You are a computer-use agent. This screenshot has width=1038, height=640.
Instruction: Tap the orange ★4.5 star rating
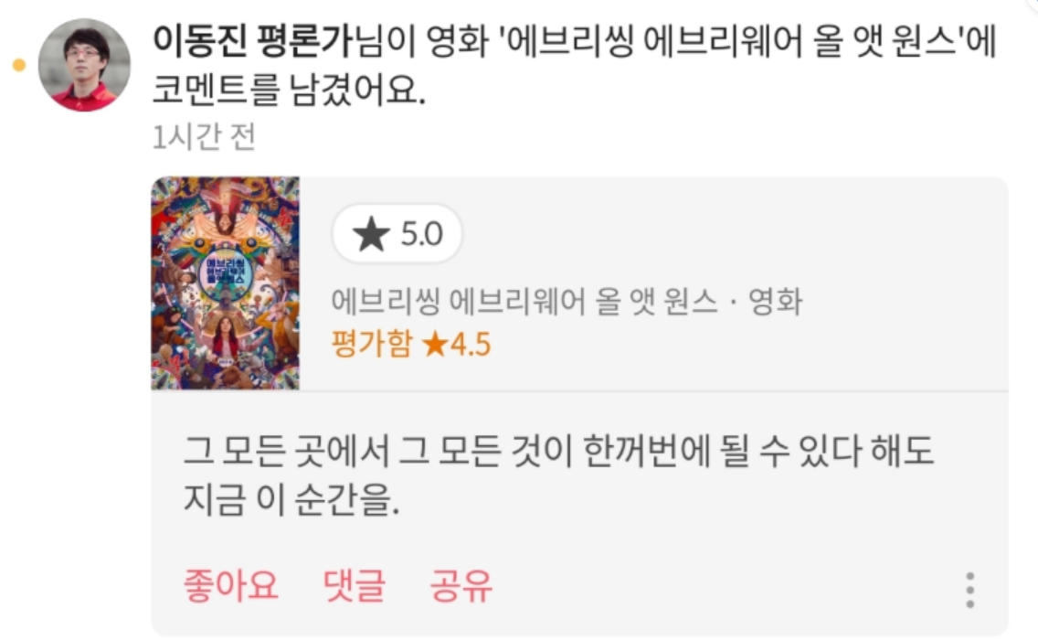(x=456, y=345)
